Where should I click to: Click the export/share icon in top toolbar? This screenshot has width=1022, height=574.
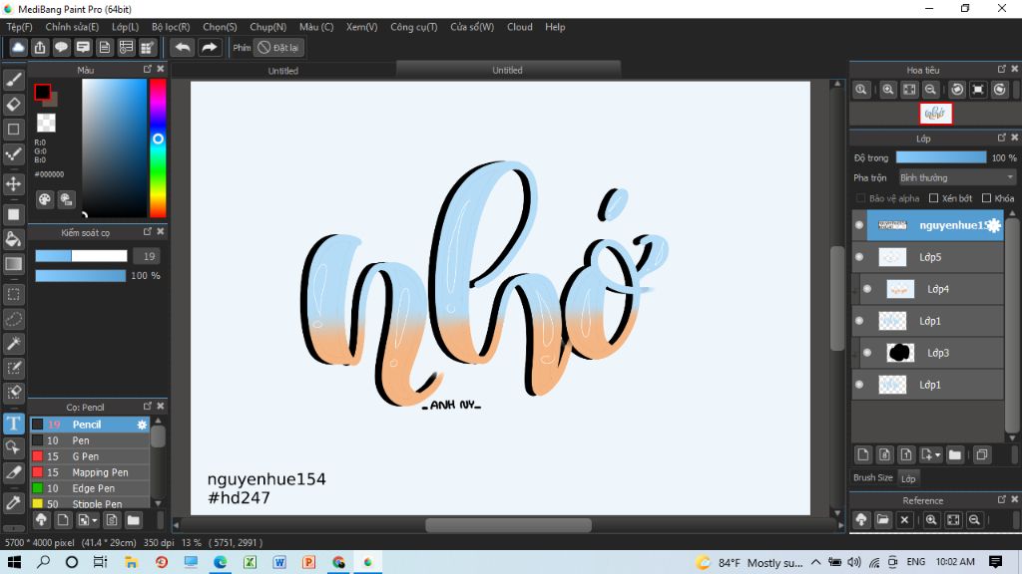40,48
